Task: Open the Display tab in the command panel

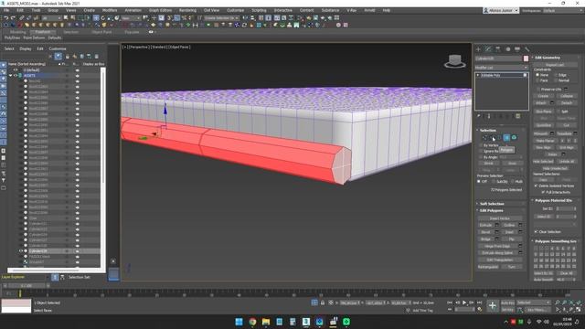Action: (x=517, y=49)
